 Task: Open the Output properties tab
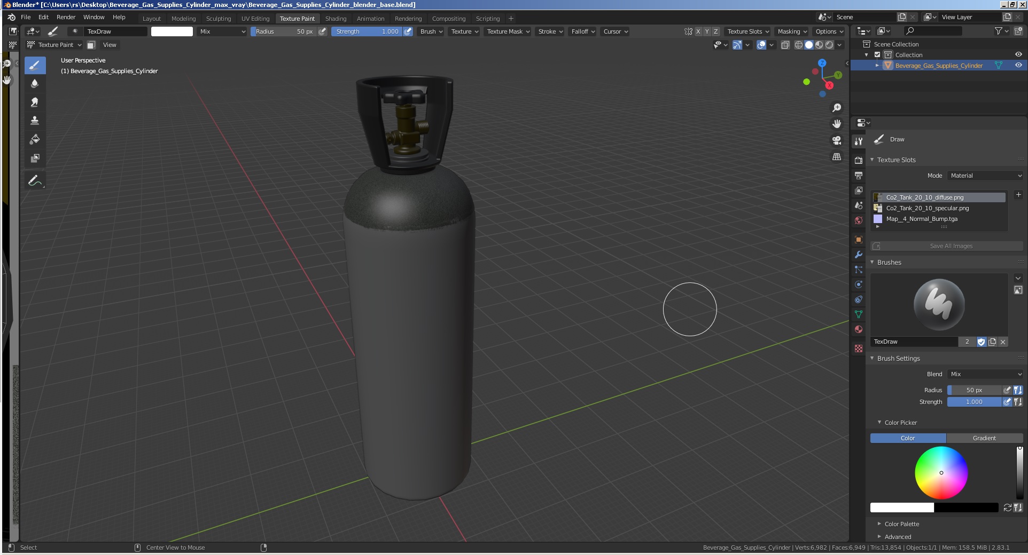pyautogui.click(x=859, y=175)
